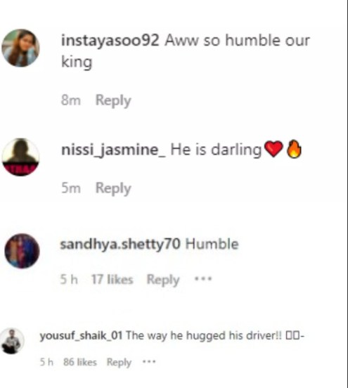The image size is (348, 388).
Task: Visit the instayasoo92 username link
Action: pos(110,40)
